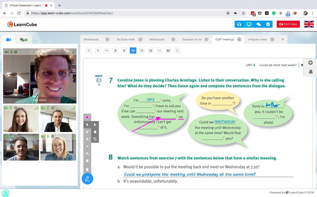Open the YouTube math tab
Screen dimensions: 317x197
pyautogui.click(x=126, y=40)
